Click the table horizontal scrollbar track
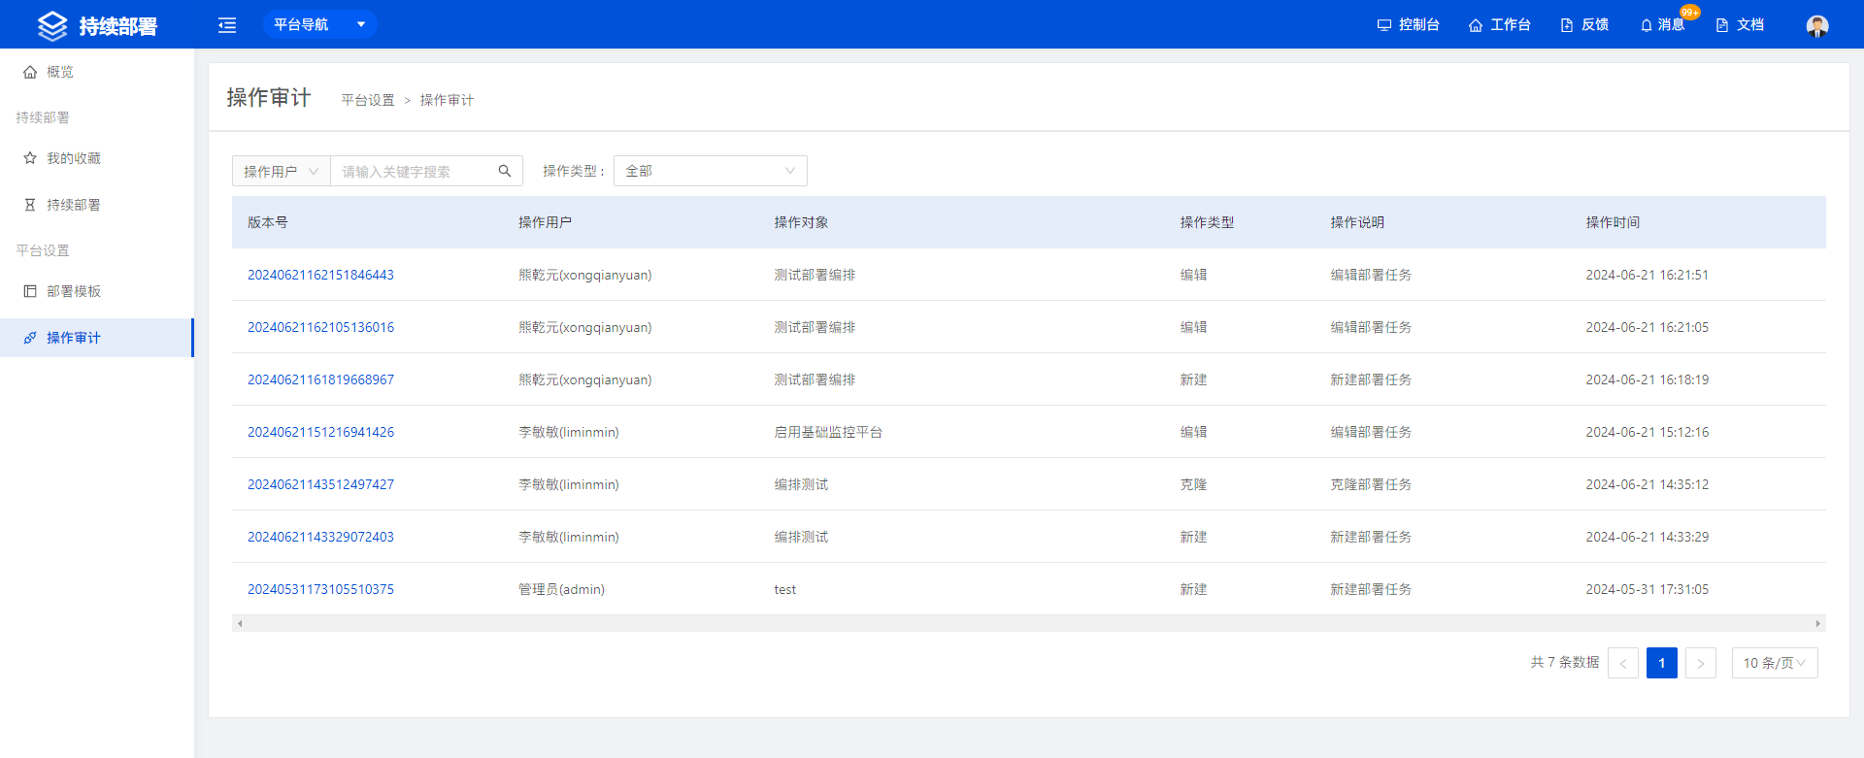 (1029, 623)
